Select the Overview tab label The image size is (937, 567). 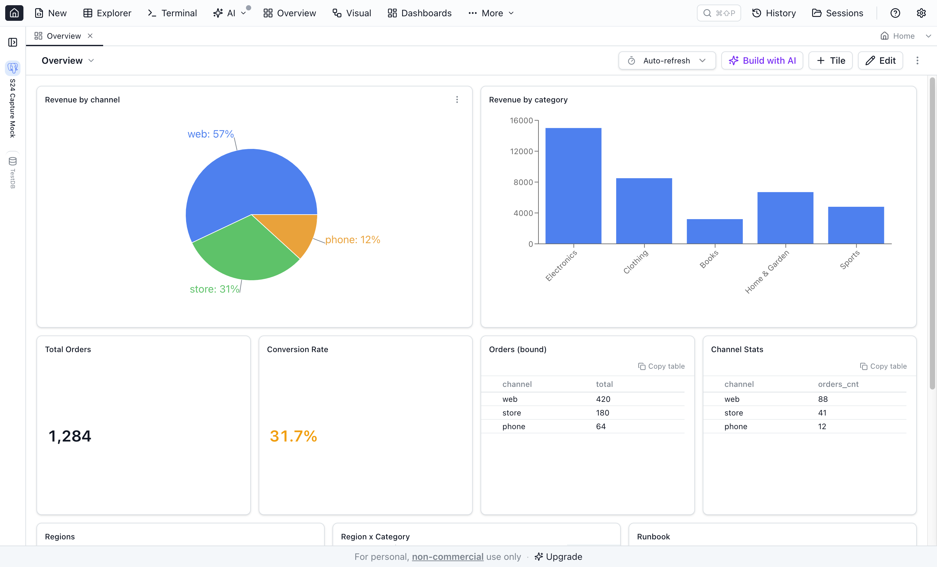click(63, 36)
